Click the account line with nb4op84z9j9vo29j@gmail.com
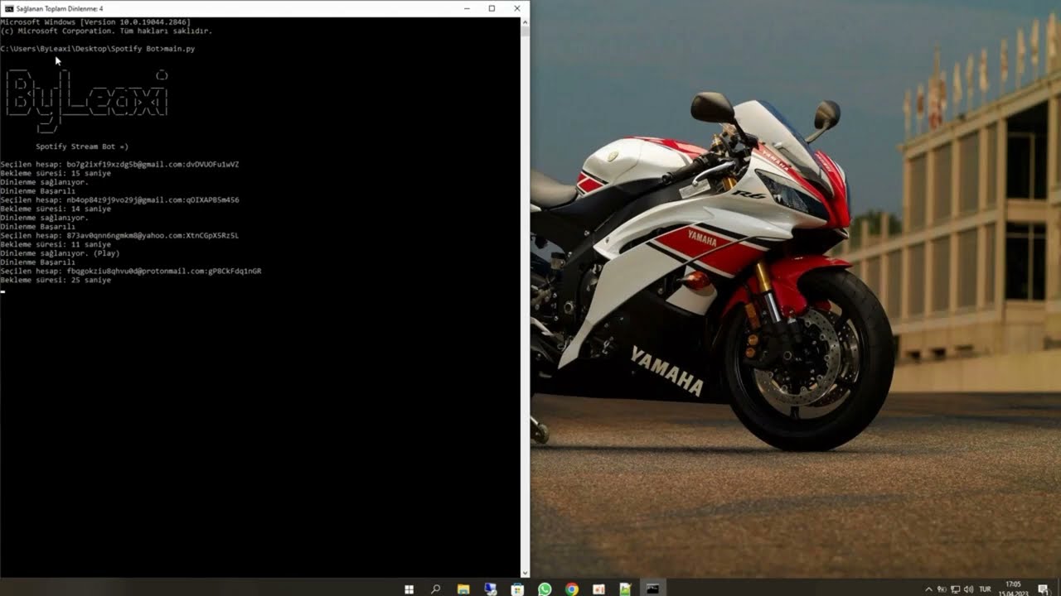Screen dimensions: 1061x596 pyautogui.click(x=119, y=199)
